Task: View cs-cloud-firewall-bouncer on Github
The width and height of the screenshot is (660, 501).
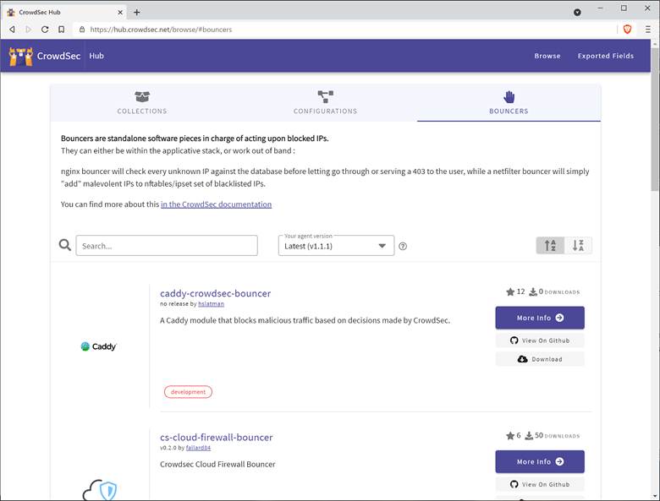Action: click(x=540, y=484)
